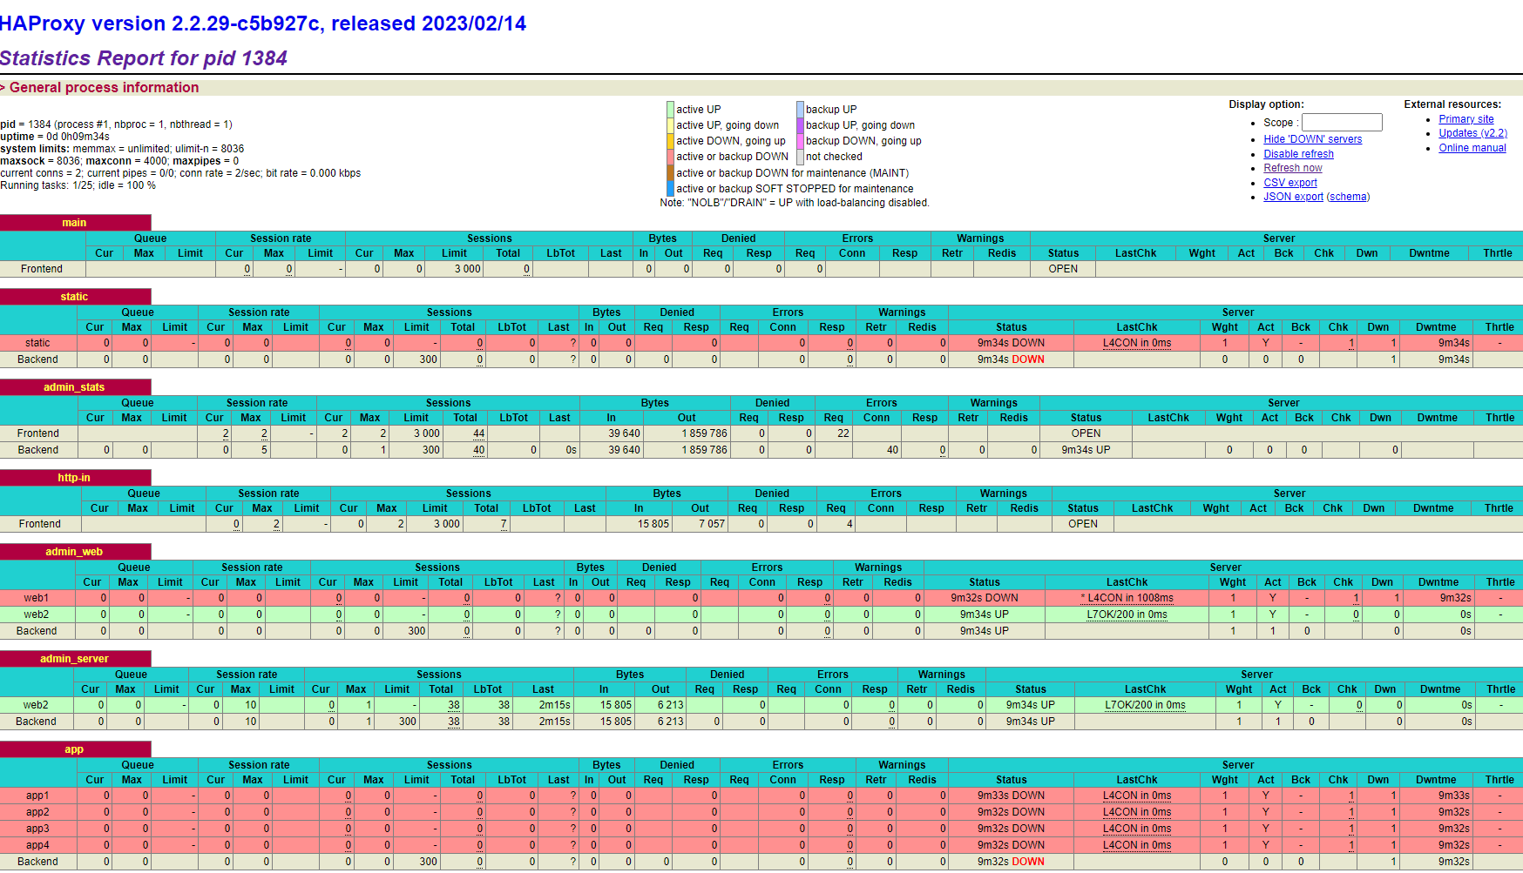
Task: Click the active or backup DOWN swatch
Action: point(670,157)
